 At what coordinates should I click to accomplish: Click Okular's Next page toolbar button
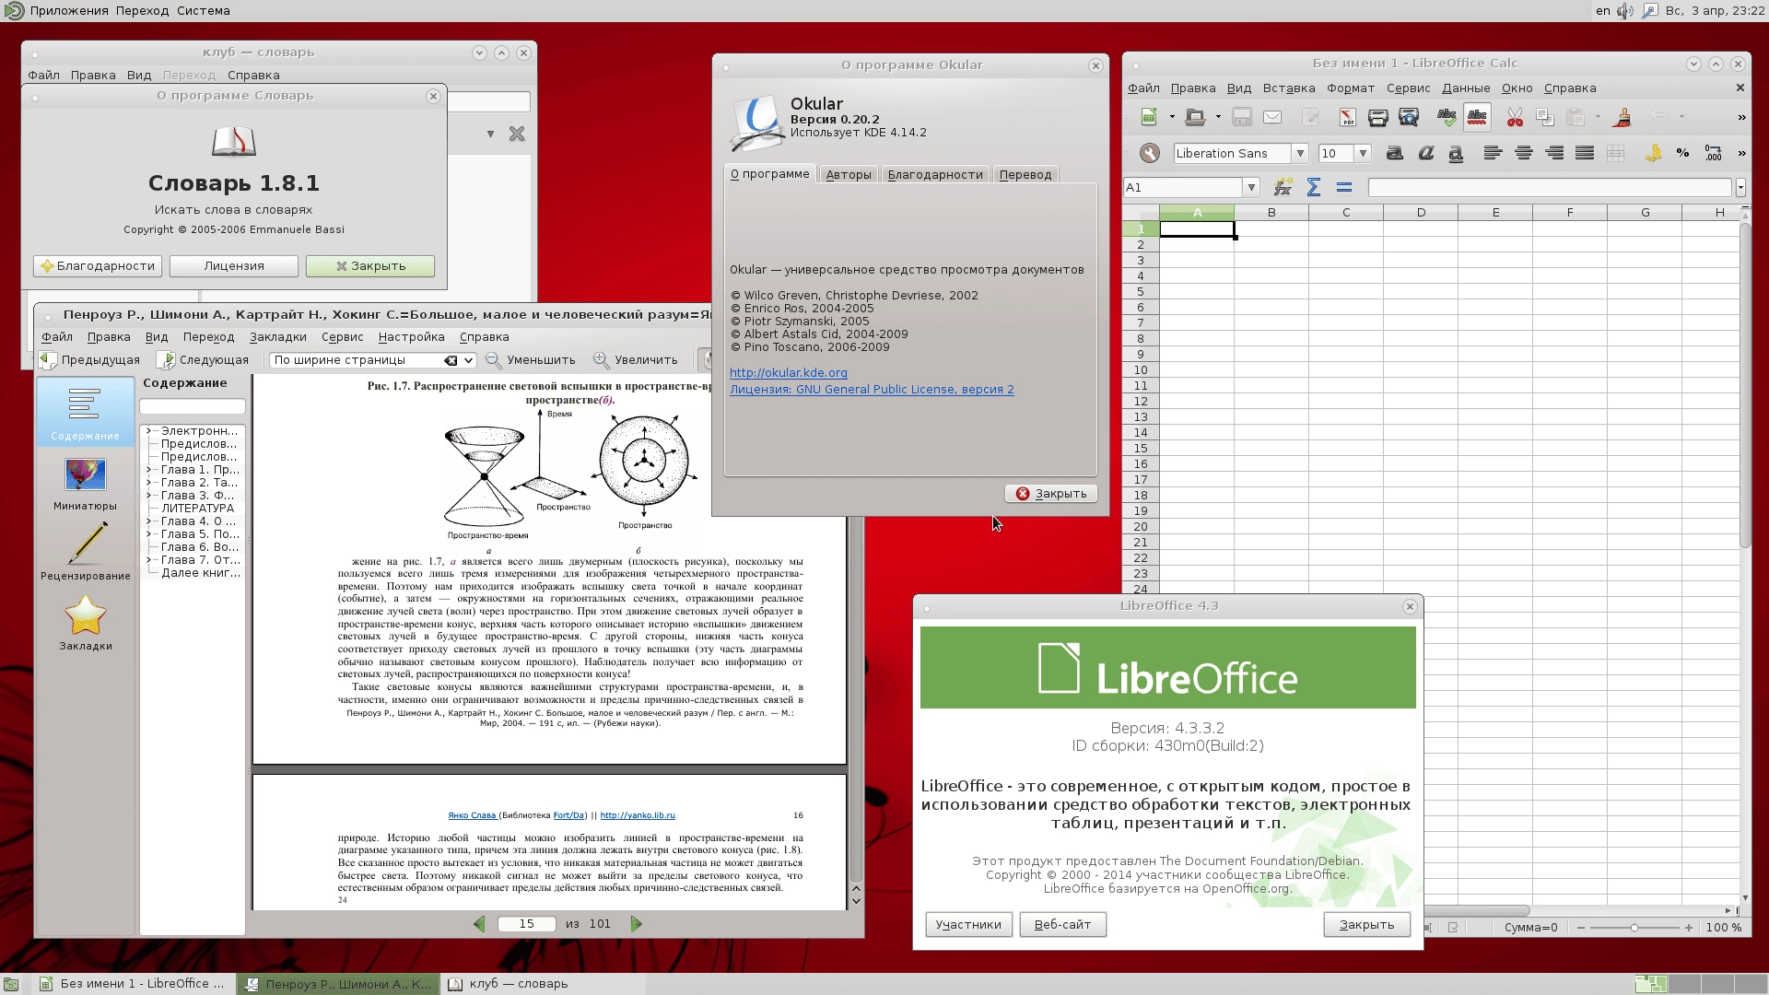(x=203, y=360)
